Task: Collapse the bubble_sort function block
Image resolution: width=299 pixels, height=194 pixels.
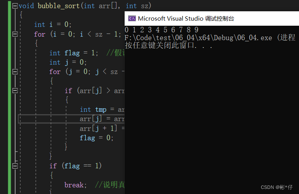Action: coord(15,6)
